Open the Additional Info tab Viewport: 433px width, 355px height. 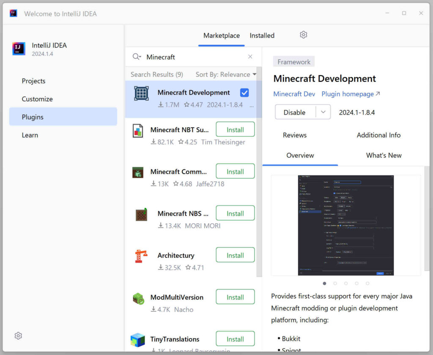click(378, 135)
